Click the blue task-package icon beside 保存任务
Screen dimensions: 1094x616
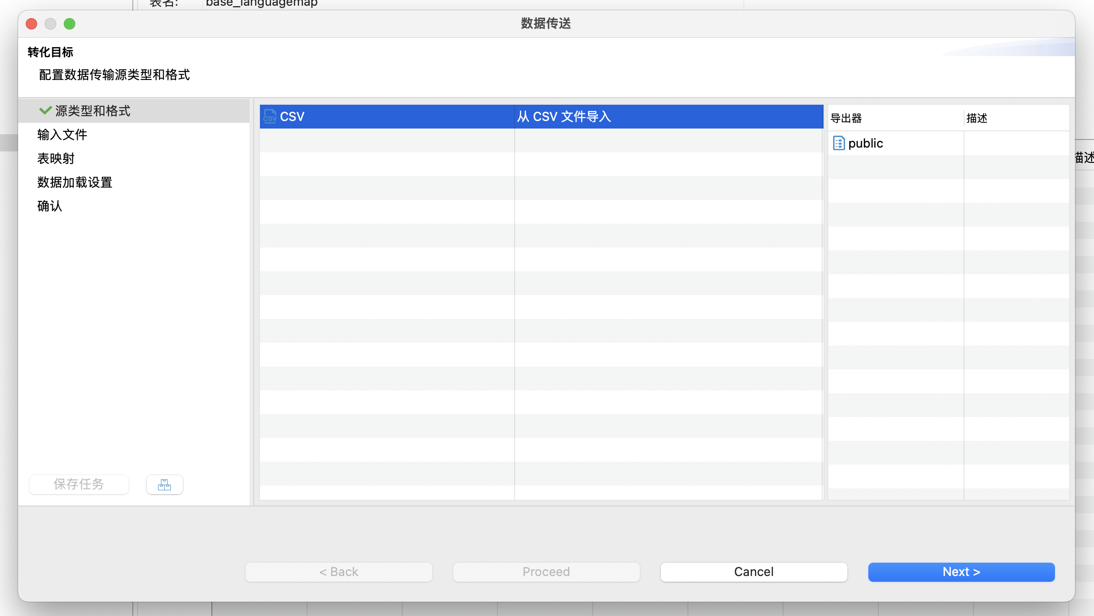tap(164, 485)
